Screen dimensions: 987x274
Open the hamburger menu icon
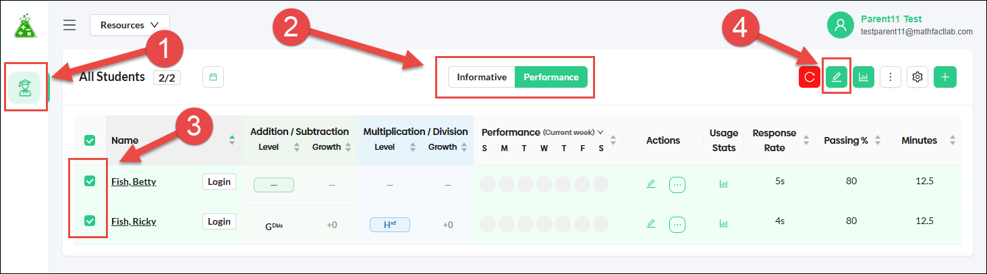click(69, 25)
